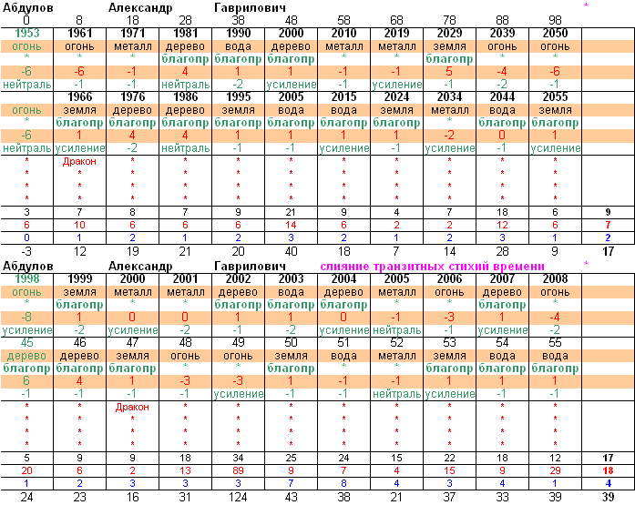Viewport: 635px width, 505px height.
Task: Click the total value 40
Action: (x=292, y=251)
